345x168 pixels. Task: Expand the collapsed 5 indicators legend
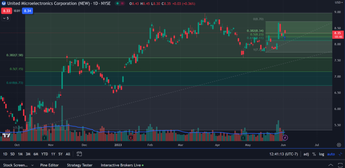(6, 18)
